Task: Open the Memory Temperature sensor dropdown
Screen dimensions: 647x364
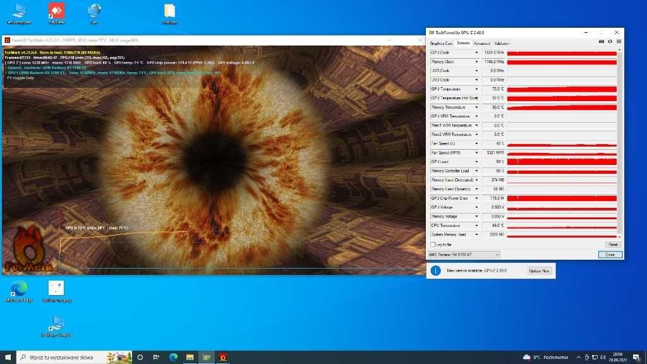Action: pos(476,107)
